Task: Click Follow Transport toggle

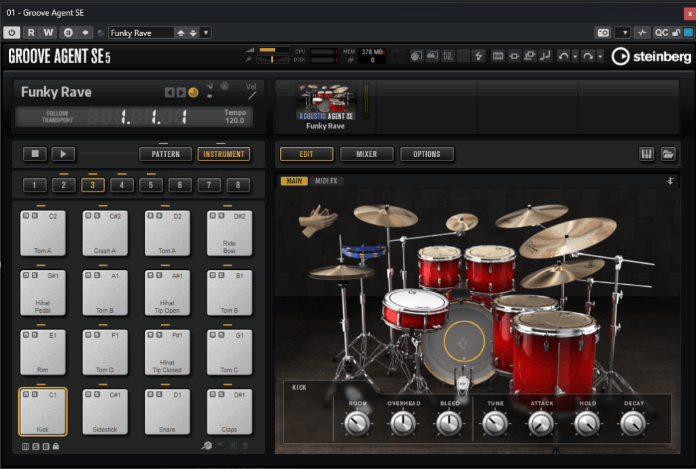Action: (57, 117)
